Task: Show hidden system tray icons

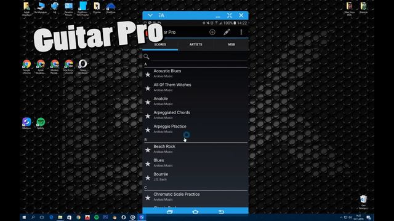Action: (341, 217)
